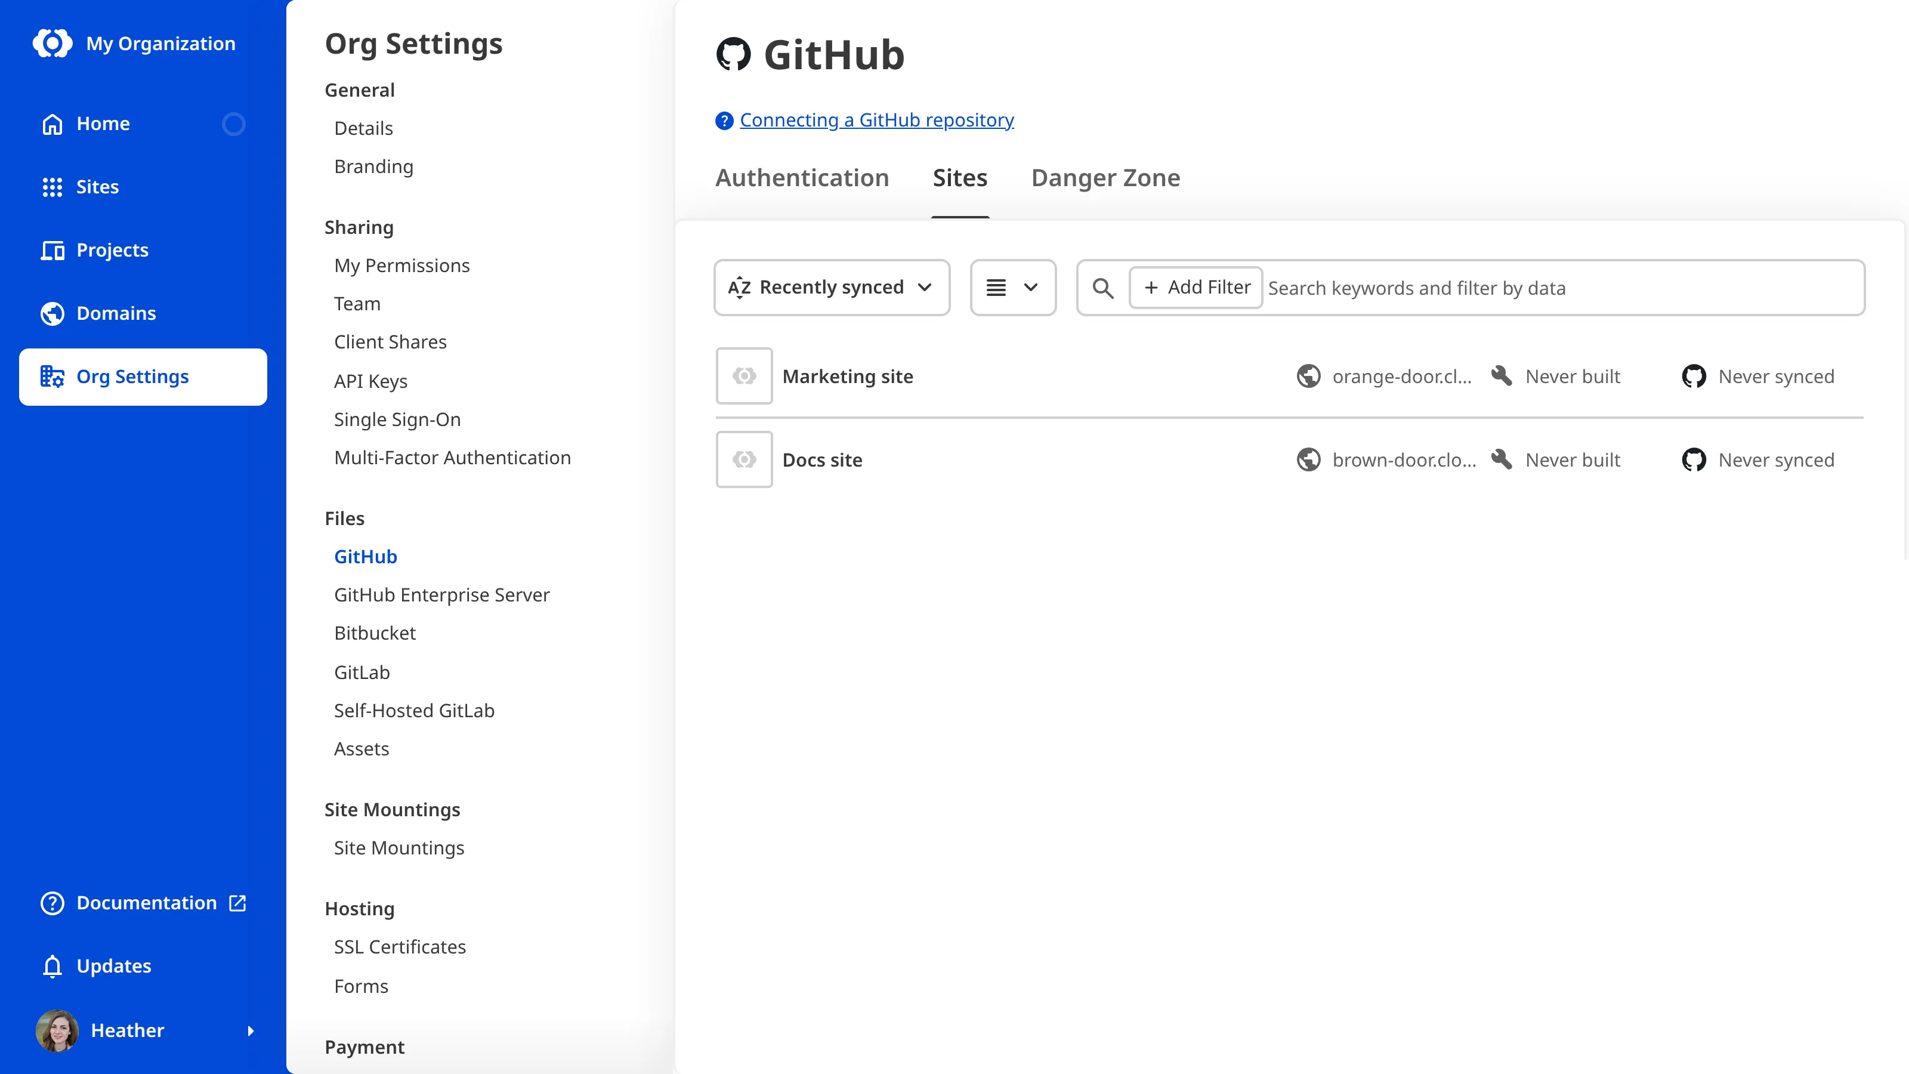Click the globe icon for brown-door domain
The image size is (1909, 1074).
[x=1309, y=459]
